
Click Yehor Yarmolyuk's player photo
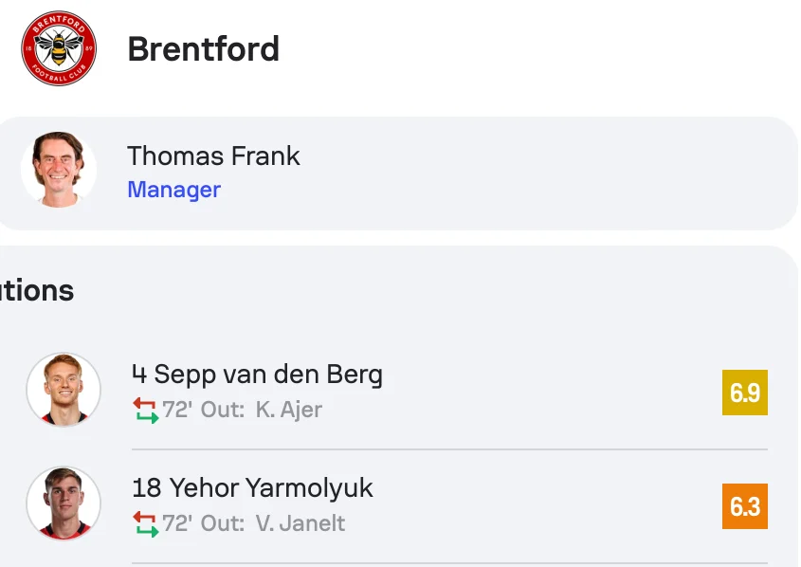coord(64,503)
